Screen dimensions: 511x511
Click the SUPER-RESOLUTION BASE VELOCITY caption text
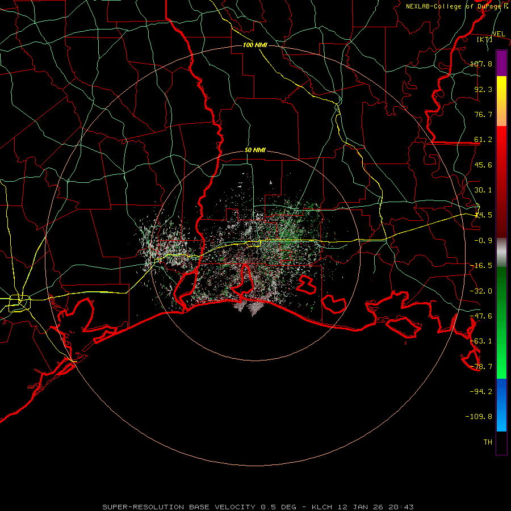(180, 507)
